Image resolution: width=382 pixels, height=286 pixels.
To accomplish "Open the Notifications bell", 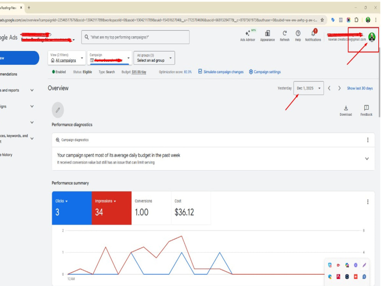I will coord(313,35).
